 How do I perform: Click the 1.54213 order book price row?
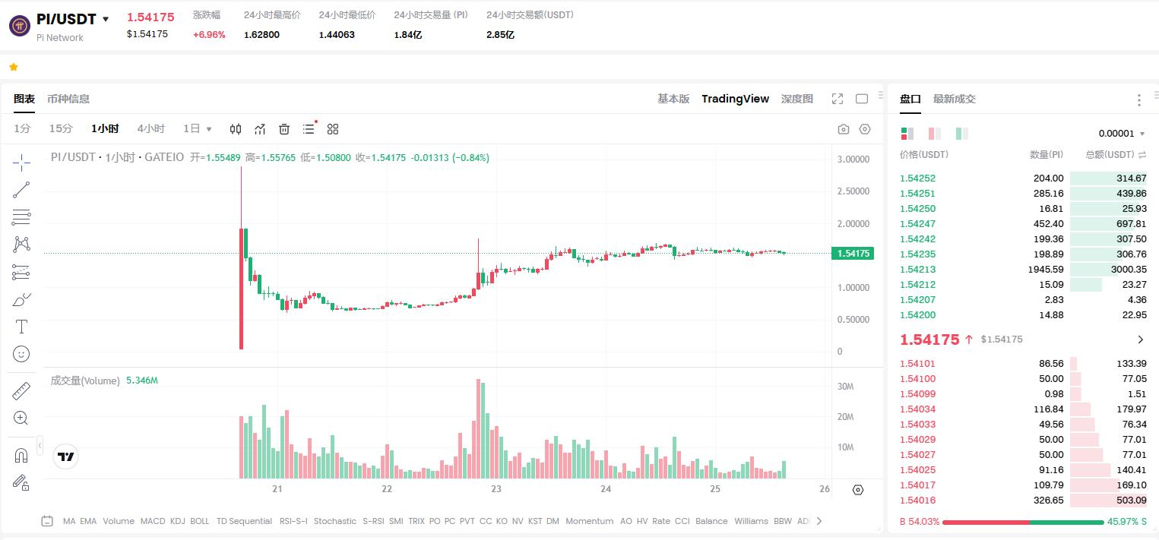tap(917, 270)
